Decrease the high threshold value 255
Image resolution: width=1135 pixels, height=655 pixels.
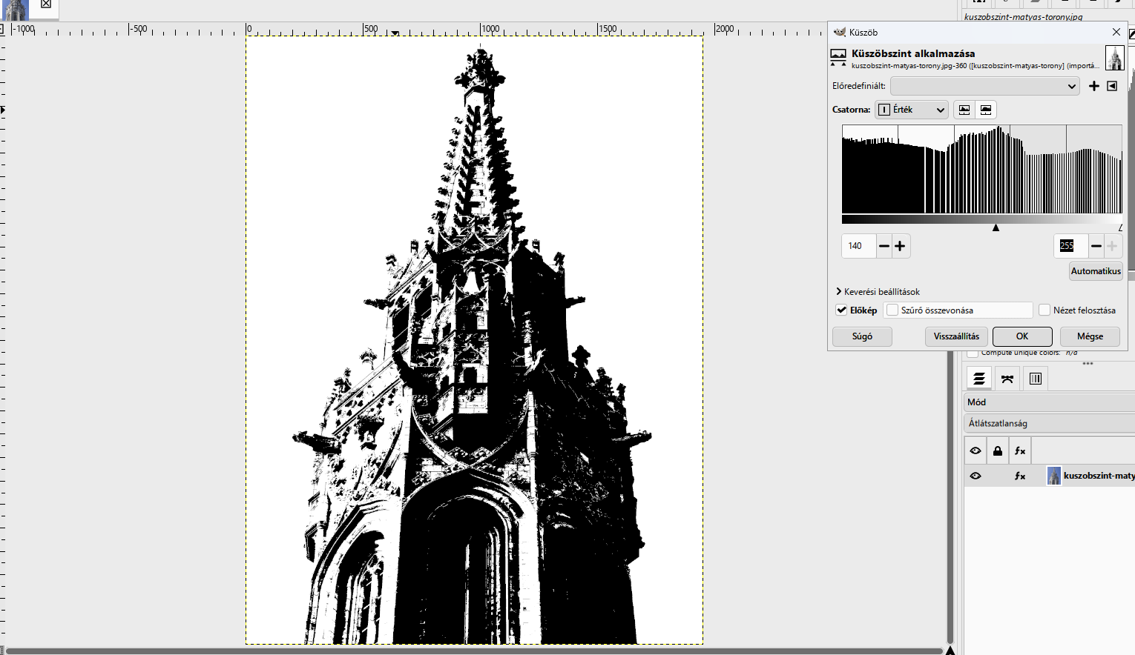1096,246
